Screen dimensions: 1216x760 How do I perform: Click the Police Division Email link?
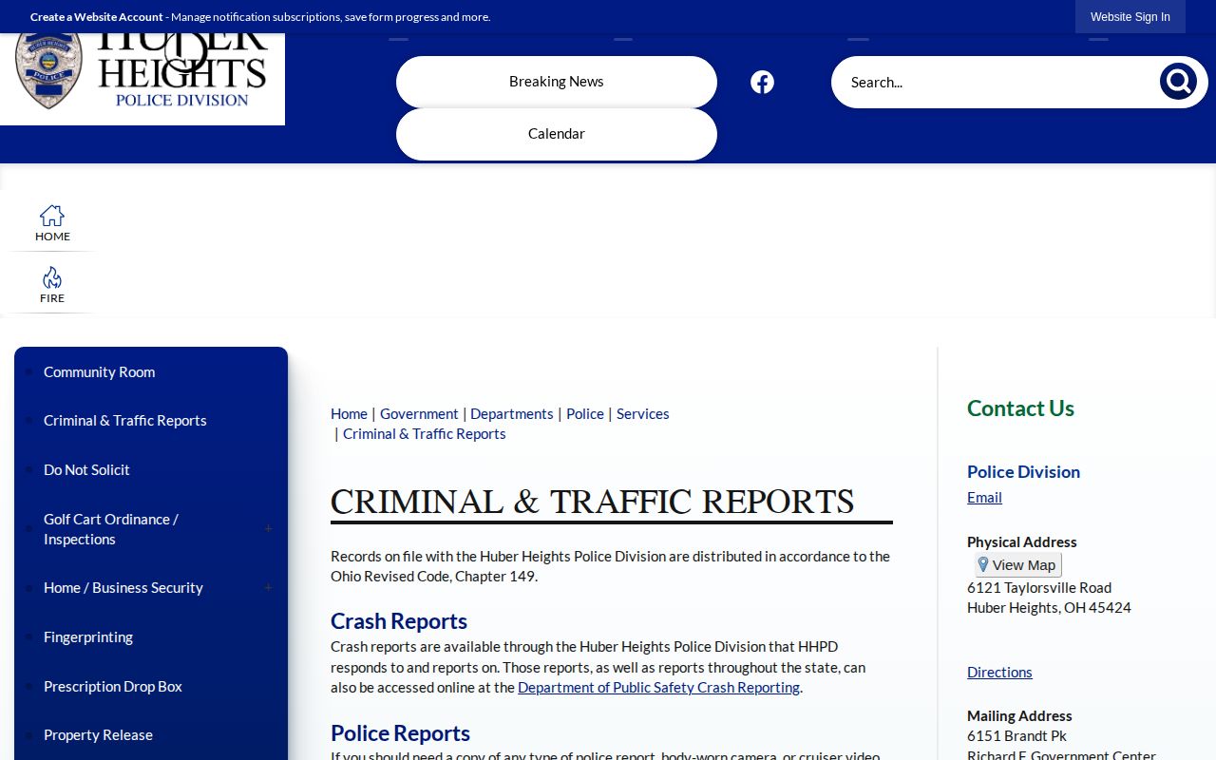pyautogui.click(x=984, y=497)
